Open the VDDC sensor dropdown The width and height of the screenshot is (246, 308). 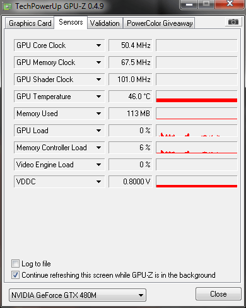[x=98, y=182]
